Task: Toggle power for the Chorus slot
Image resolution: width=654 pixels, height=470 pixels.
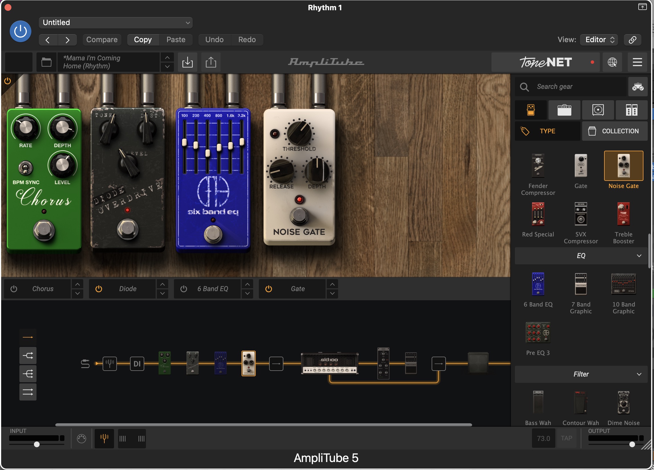Action: pyautogui.click(x=14, y=289)
